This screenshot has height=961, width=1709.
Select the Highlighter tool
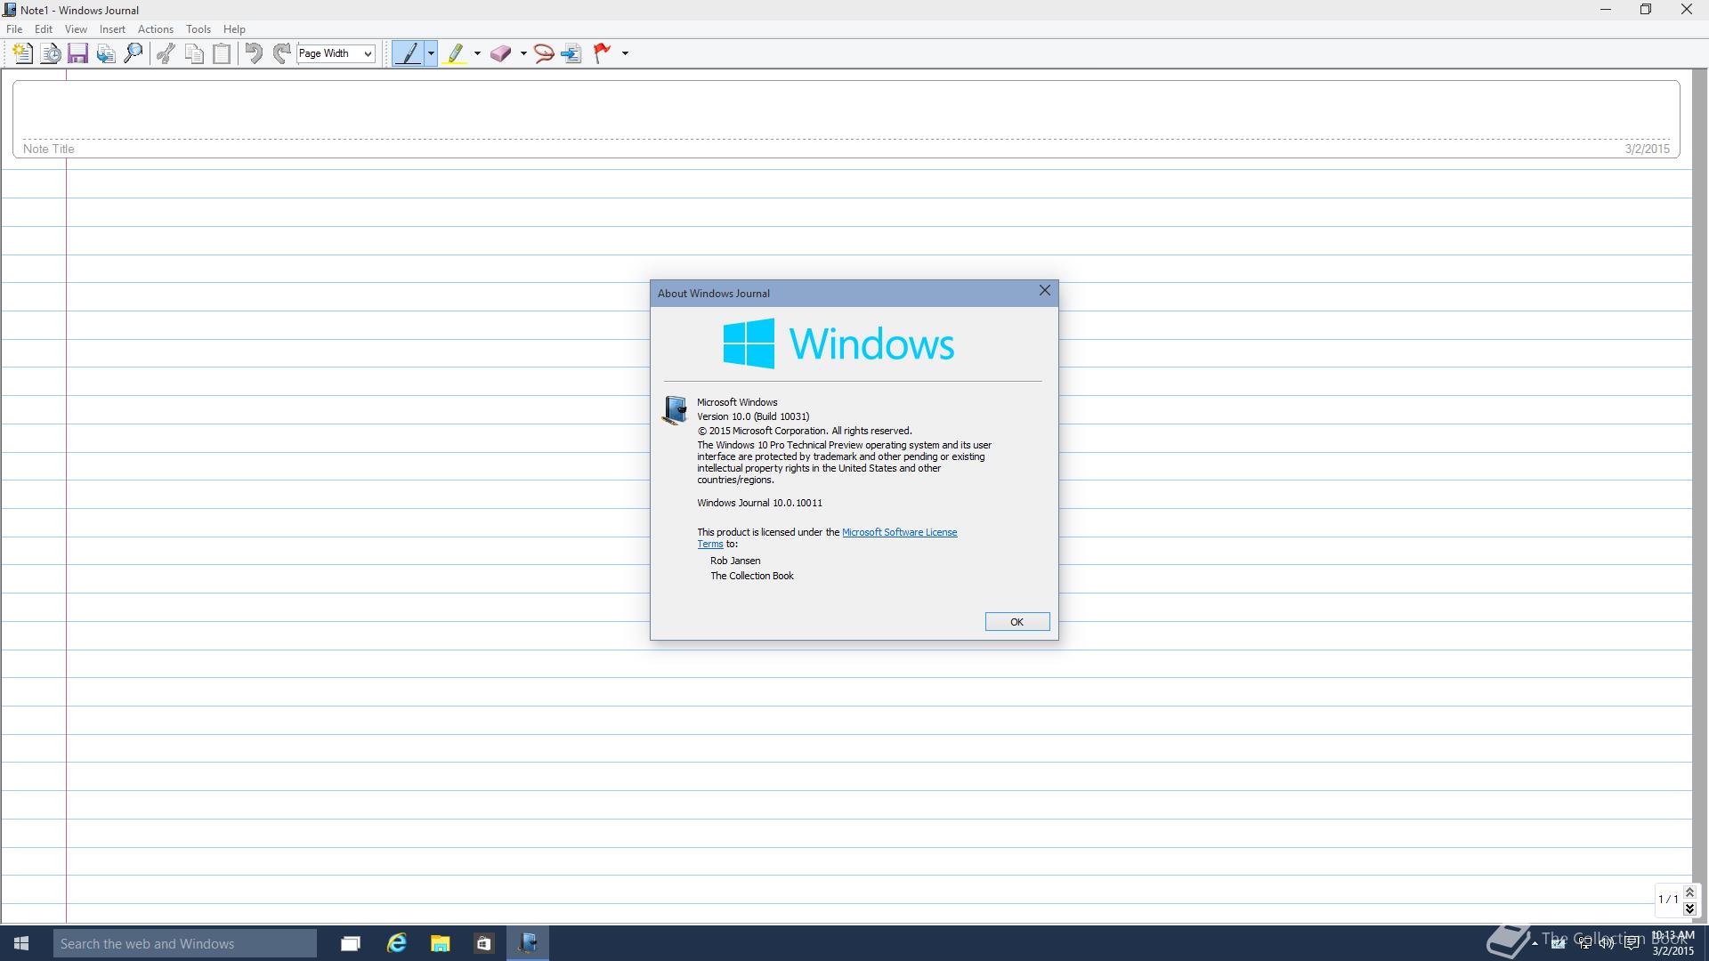tap(455, 53)
